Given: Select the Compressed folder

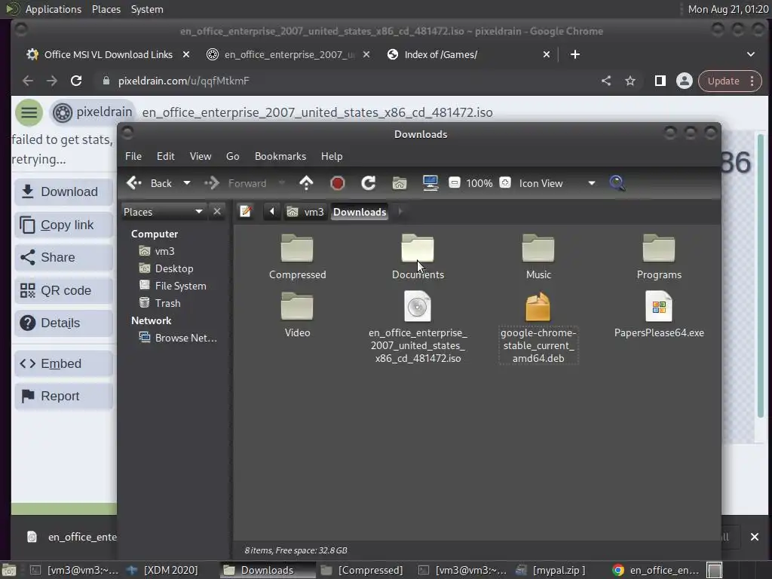Looking at the screenshot, I should tap(297, 257).
